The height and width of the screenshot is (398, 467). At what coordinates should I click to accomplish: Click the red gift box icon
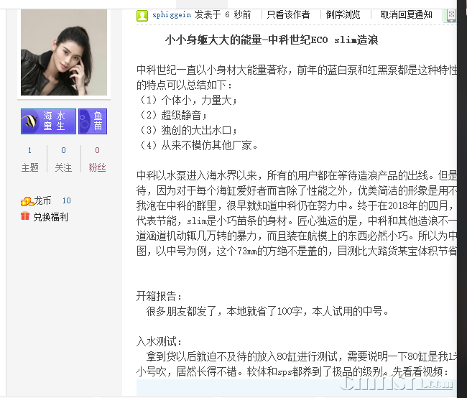point(25,216)
